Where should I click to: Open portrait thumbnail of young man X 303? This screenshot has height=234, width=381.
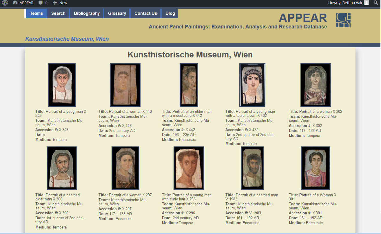coord(62,85)
